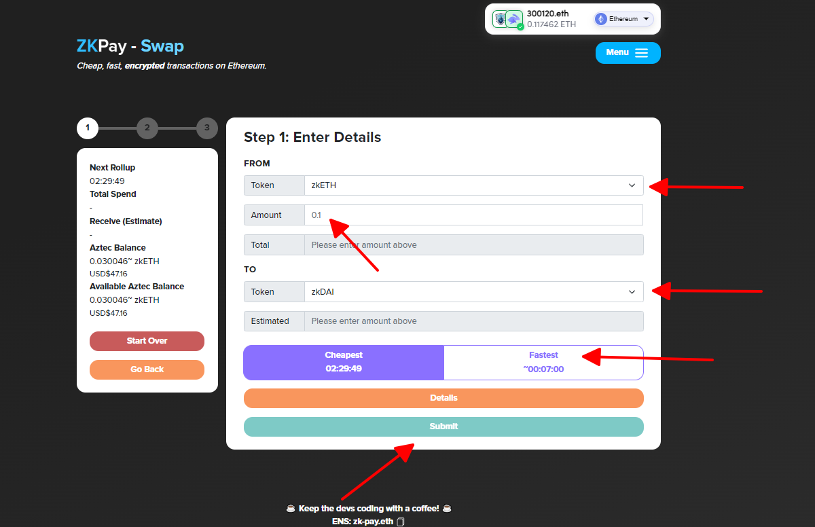The width and height of the screenshot is (815, 527).
Task: Click the 0.117462 ETH balance text
Action: (x=551, y=24)
